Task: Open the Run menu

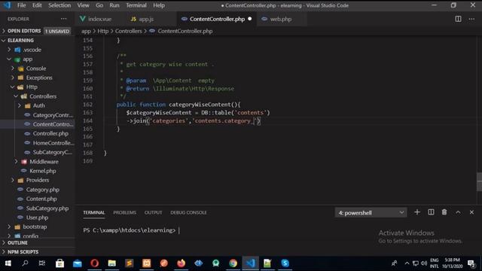Action: tap(114, 5)
